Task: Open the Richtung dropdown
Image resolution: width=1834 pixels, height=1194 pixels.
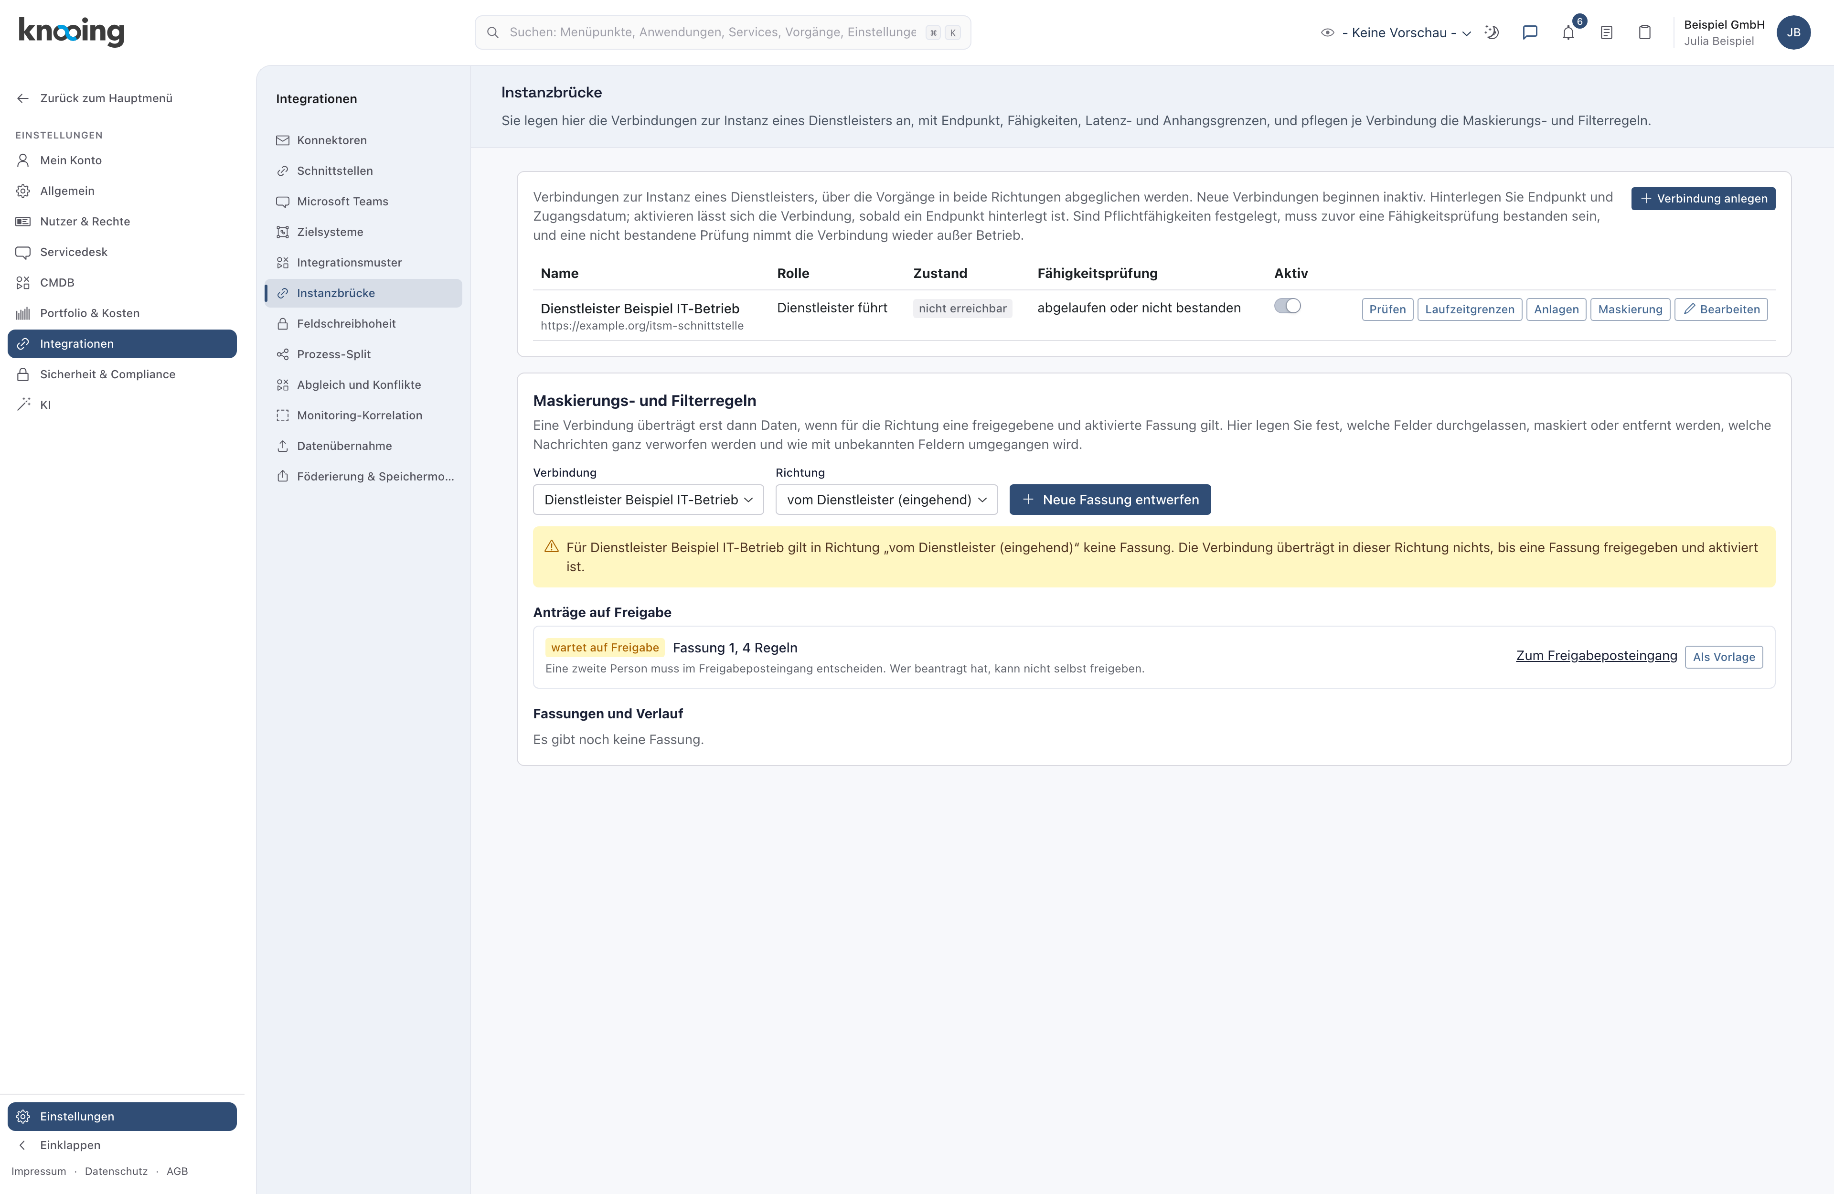Action: coord(886,500)
